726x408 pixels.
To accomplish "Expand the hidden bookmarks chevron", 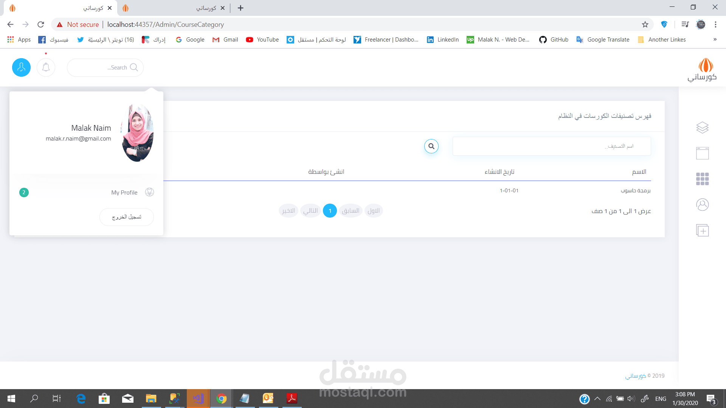I will click(715, 40).
